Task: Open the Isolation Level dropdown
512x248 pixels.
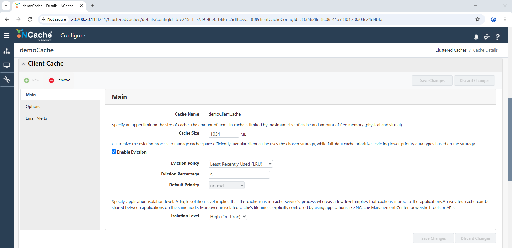Action: (x=228, y=216)
